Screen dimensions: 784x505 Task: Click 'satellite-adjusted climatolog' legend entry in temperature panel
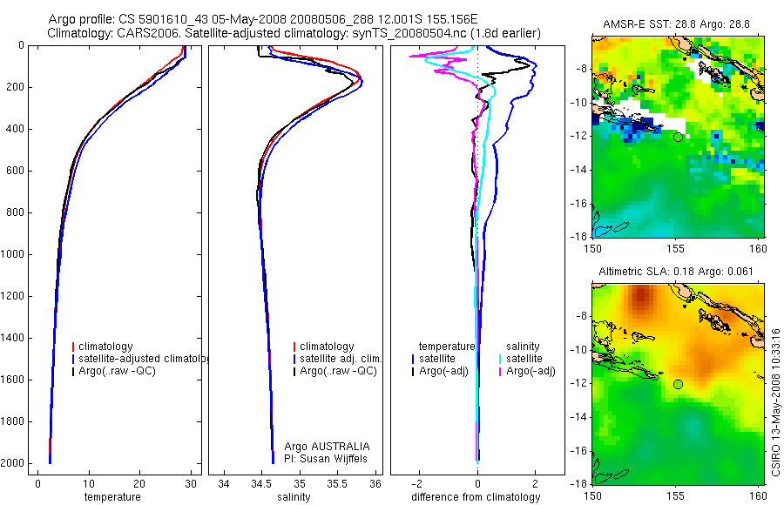144,359
